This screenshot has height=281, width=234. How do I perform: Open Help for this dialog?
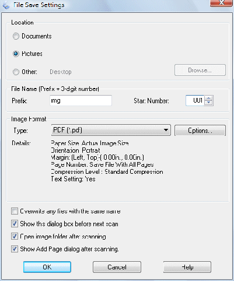[187, 267]
